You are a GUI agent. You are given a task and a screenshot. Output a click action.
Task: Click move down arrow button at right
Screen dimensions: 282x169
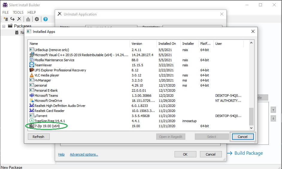pyautogui.click(x=273, y=119)
